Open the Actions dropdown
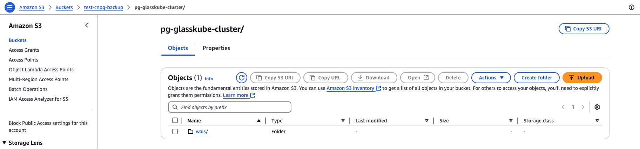This screenshot has width=640, height=149. [x=491, y=78]
